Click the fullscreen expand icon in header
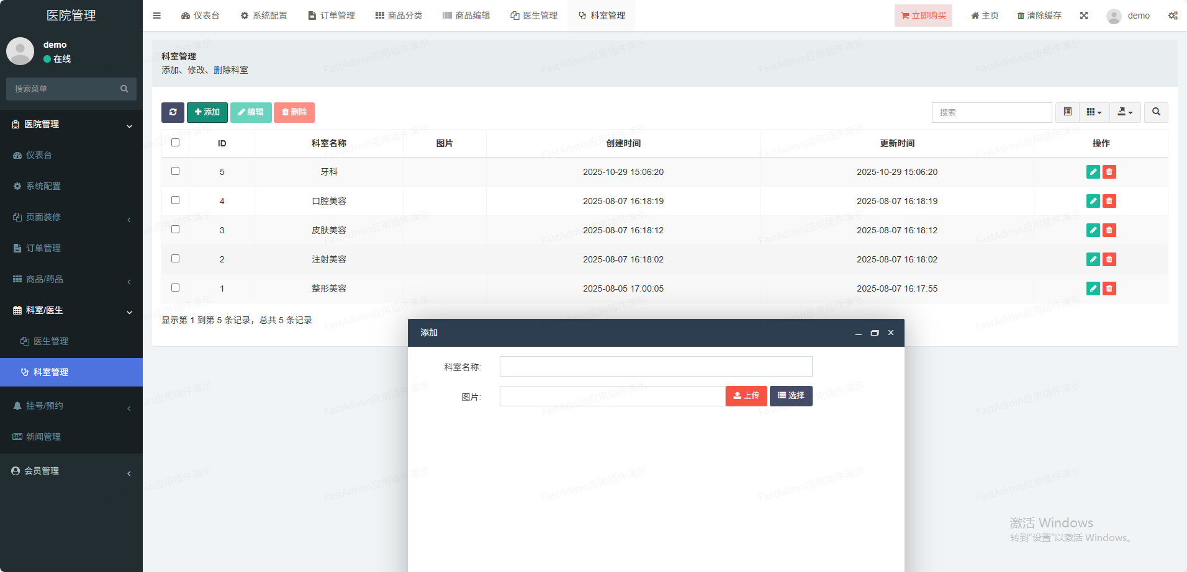 click(x=1084, y=16)
